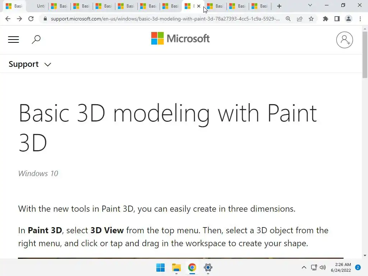368x276 pixels.
Task: Toggle Chrome side panel
Action: pos(337,19)
